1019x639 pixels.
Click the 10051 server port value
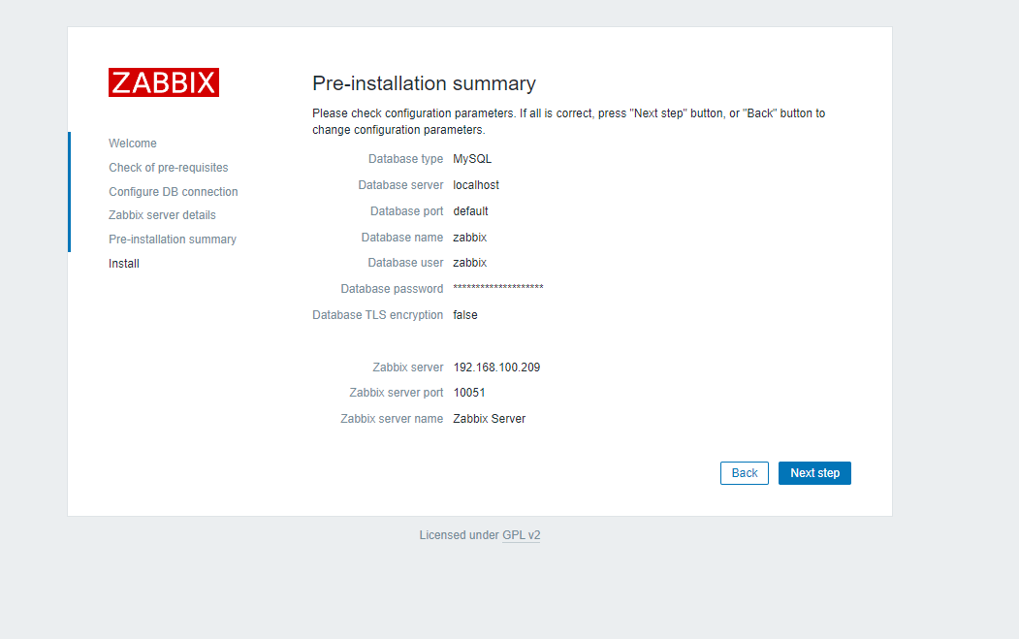pos(469,393)
